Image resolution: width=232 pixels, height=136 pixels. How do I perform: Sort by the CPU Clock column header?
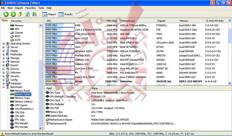(x=112, y=21)
